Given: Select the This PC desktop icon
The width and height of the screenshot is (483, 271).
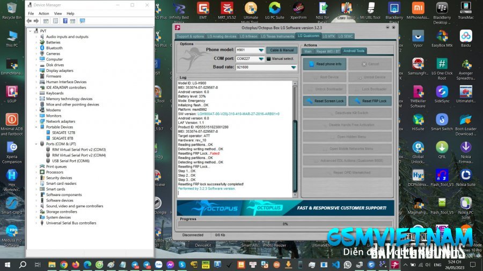Looking at the screenshot, I should [x=12, y=39].
